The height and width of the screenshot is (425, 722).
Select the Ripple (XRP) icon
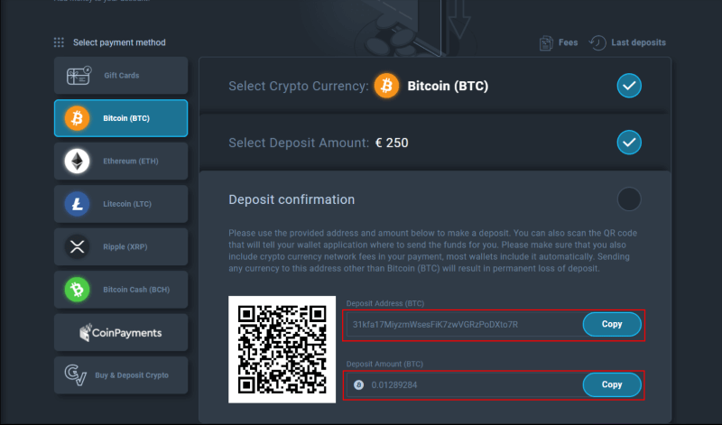pos(78,246)
